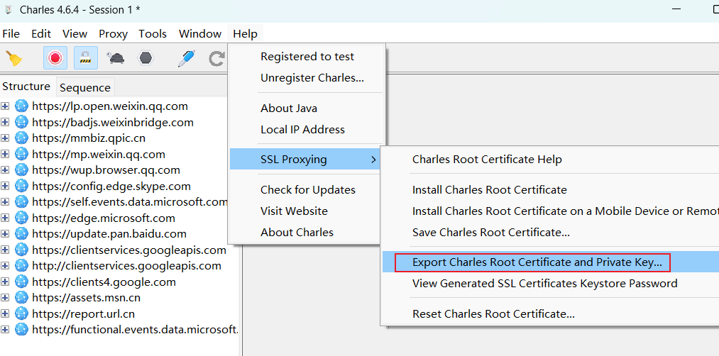719x356 pixels.
Task: Open the Window menu
Action: point(200,34)
